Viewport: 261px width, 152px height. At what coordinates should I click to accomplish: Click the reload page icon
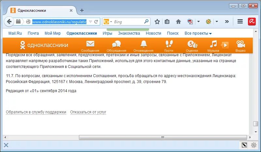click(96, 22)
